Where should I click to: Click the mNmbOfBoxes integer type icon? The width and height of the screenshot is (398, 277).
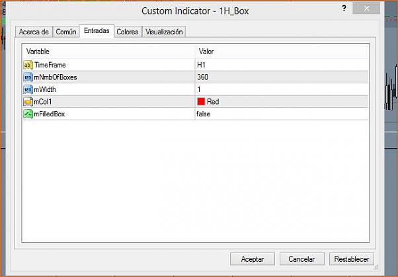click(28, 77)
